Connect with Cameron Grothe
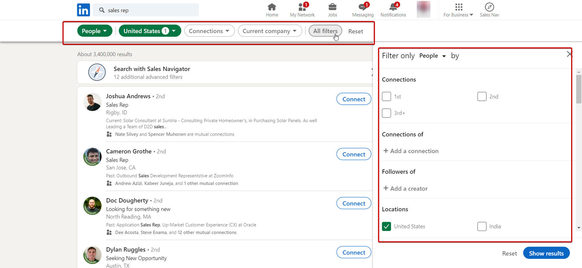The image size is (582, 268). coord(354,154)
